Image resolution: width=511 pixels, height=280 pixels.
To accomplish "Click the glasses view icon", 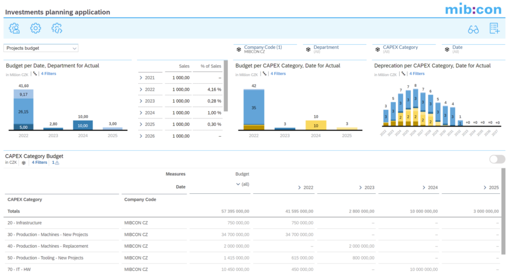I will [x=473, y=29].
